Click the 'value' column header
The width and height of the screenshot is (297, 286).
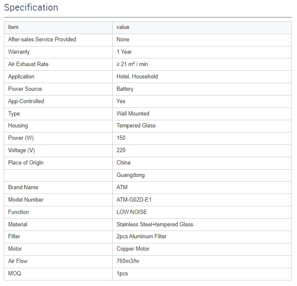tap(123, 27)
